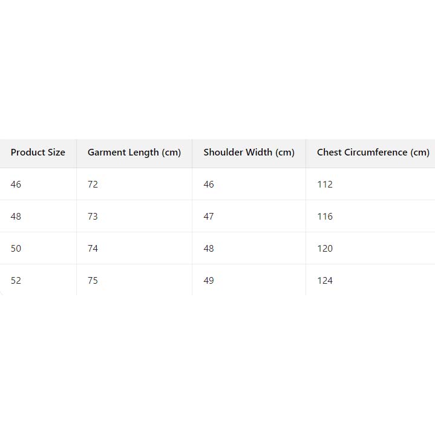The image size is (435, 435).
Task: Click garment length value 75
Action: 93,281
